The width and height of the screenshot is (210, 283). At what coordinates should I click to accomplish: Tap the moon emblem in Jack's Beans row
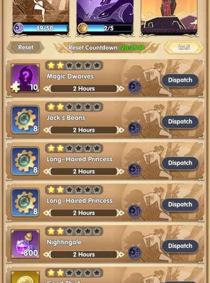[134, 129]
